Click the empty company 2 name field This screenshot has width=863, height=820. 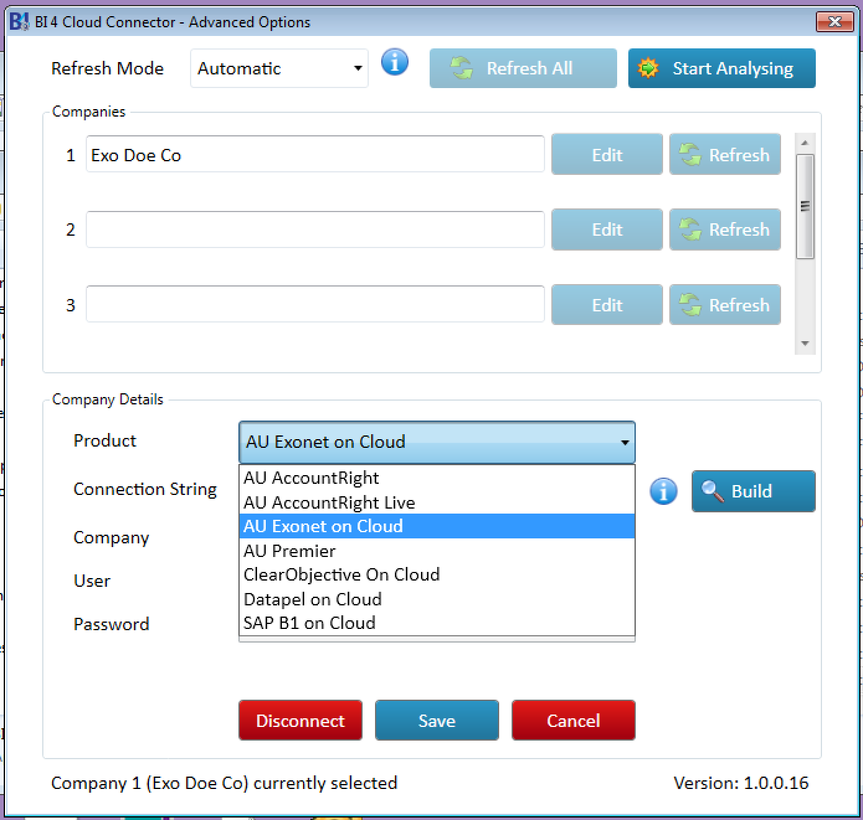tap(315, 230)
